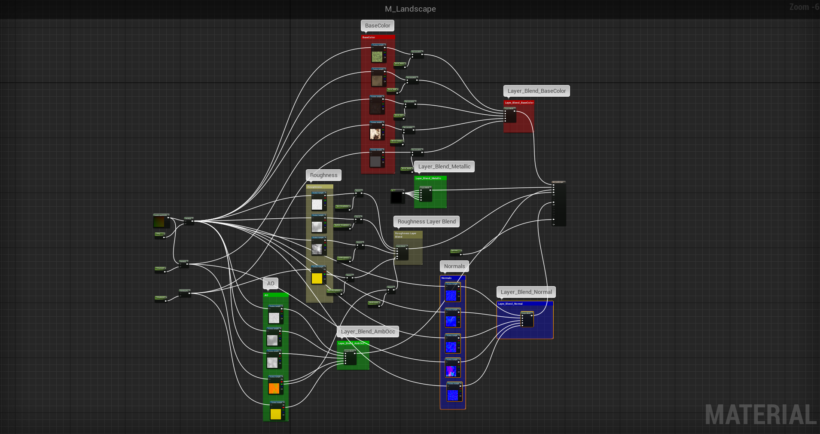Select the topmost normal map in Normals group
The image size is (820, 434).
click(451, 295)
